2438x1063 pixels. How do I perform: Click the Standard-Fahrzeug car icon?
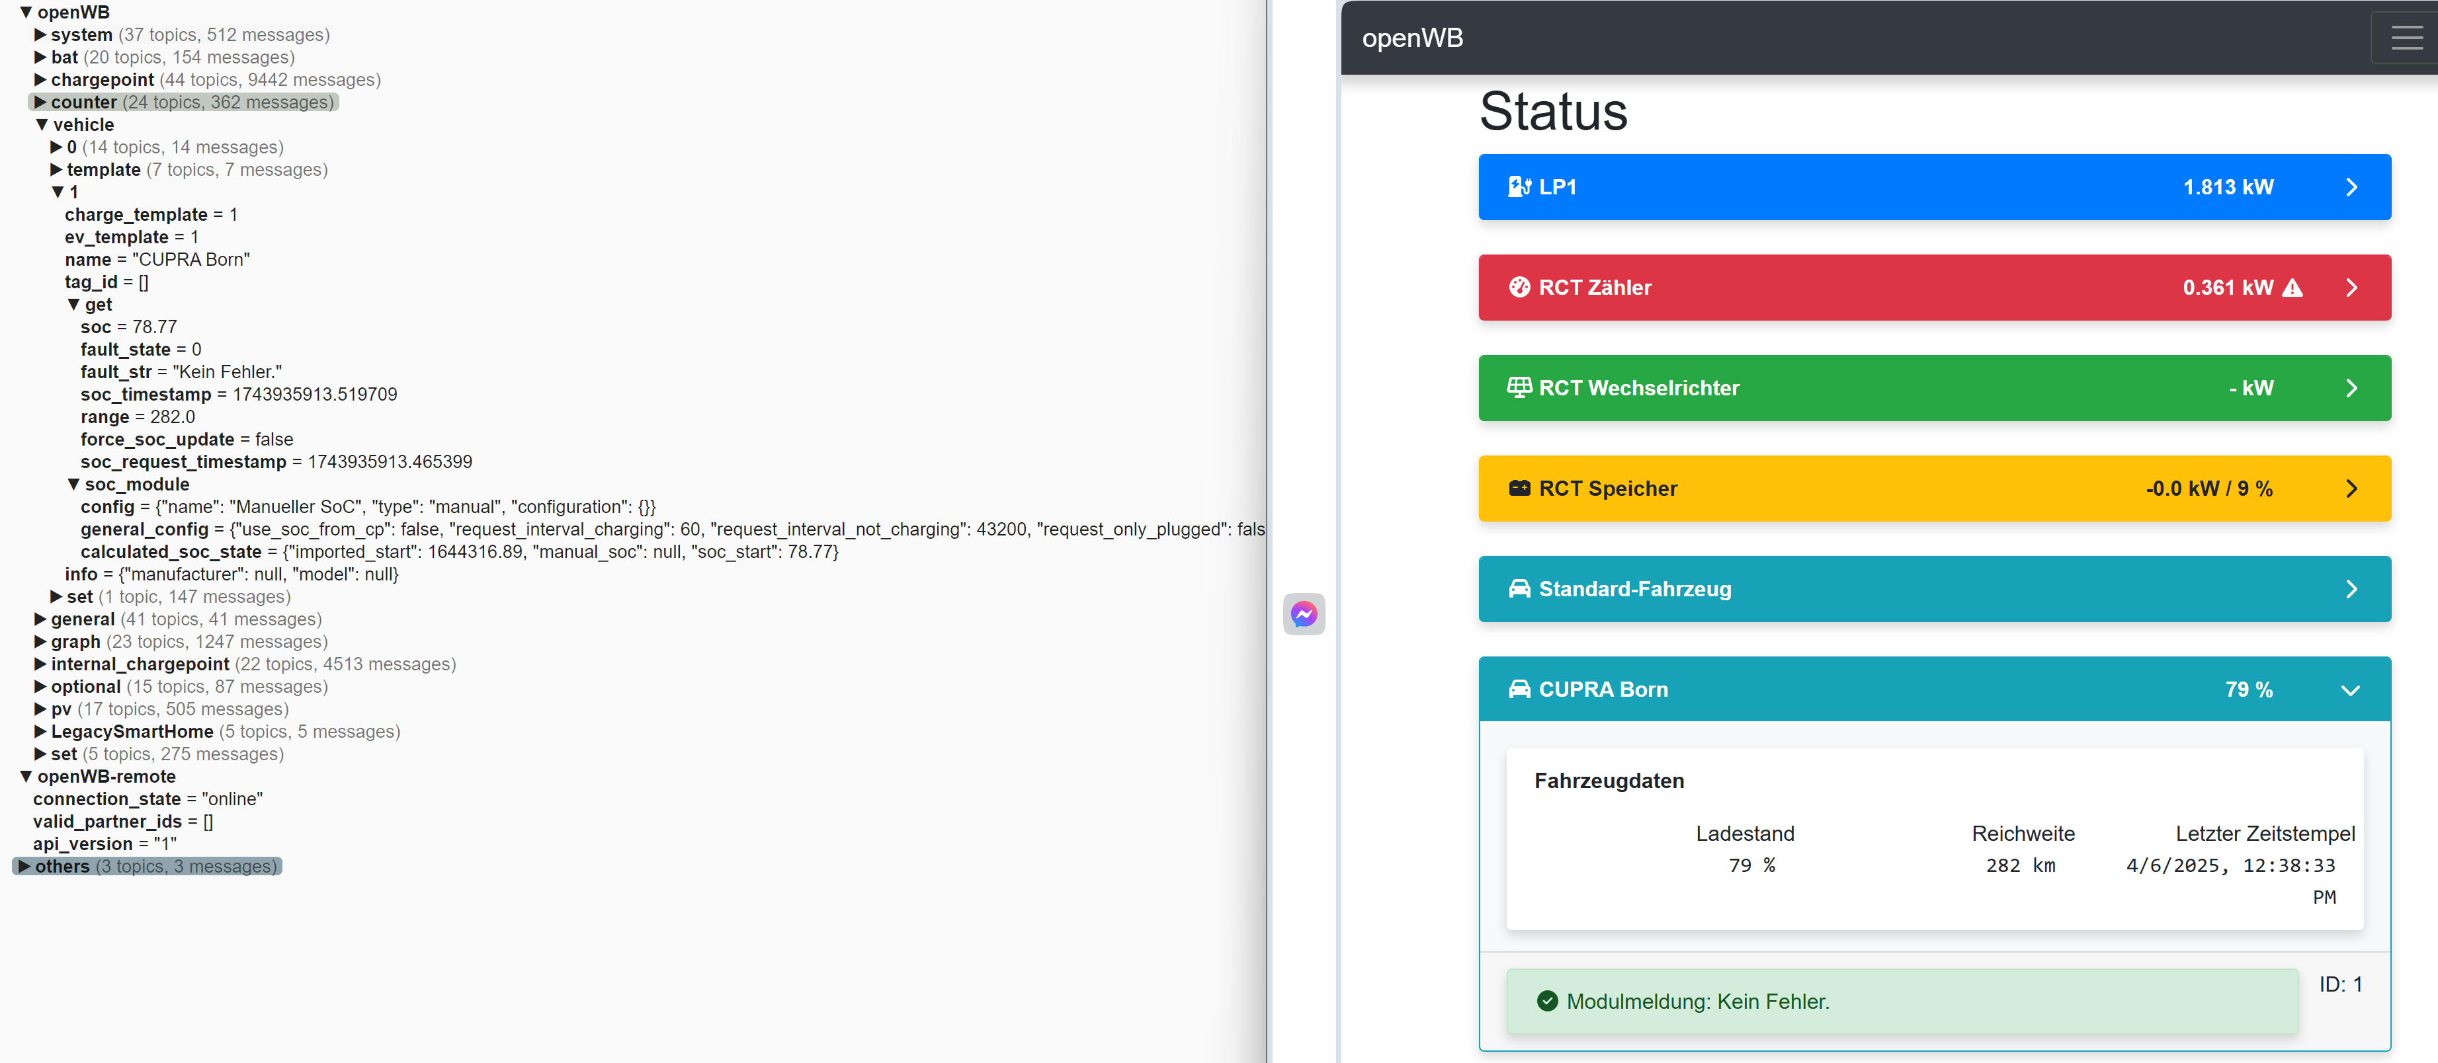click(1519, 589)
